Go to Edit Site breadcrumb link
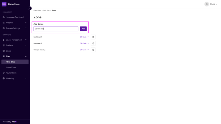The height and width of the screenshot is (124, 221). 46,11
